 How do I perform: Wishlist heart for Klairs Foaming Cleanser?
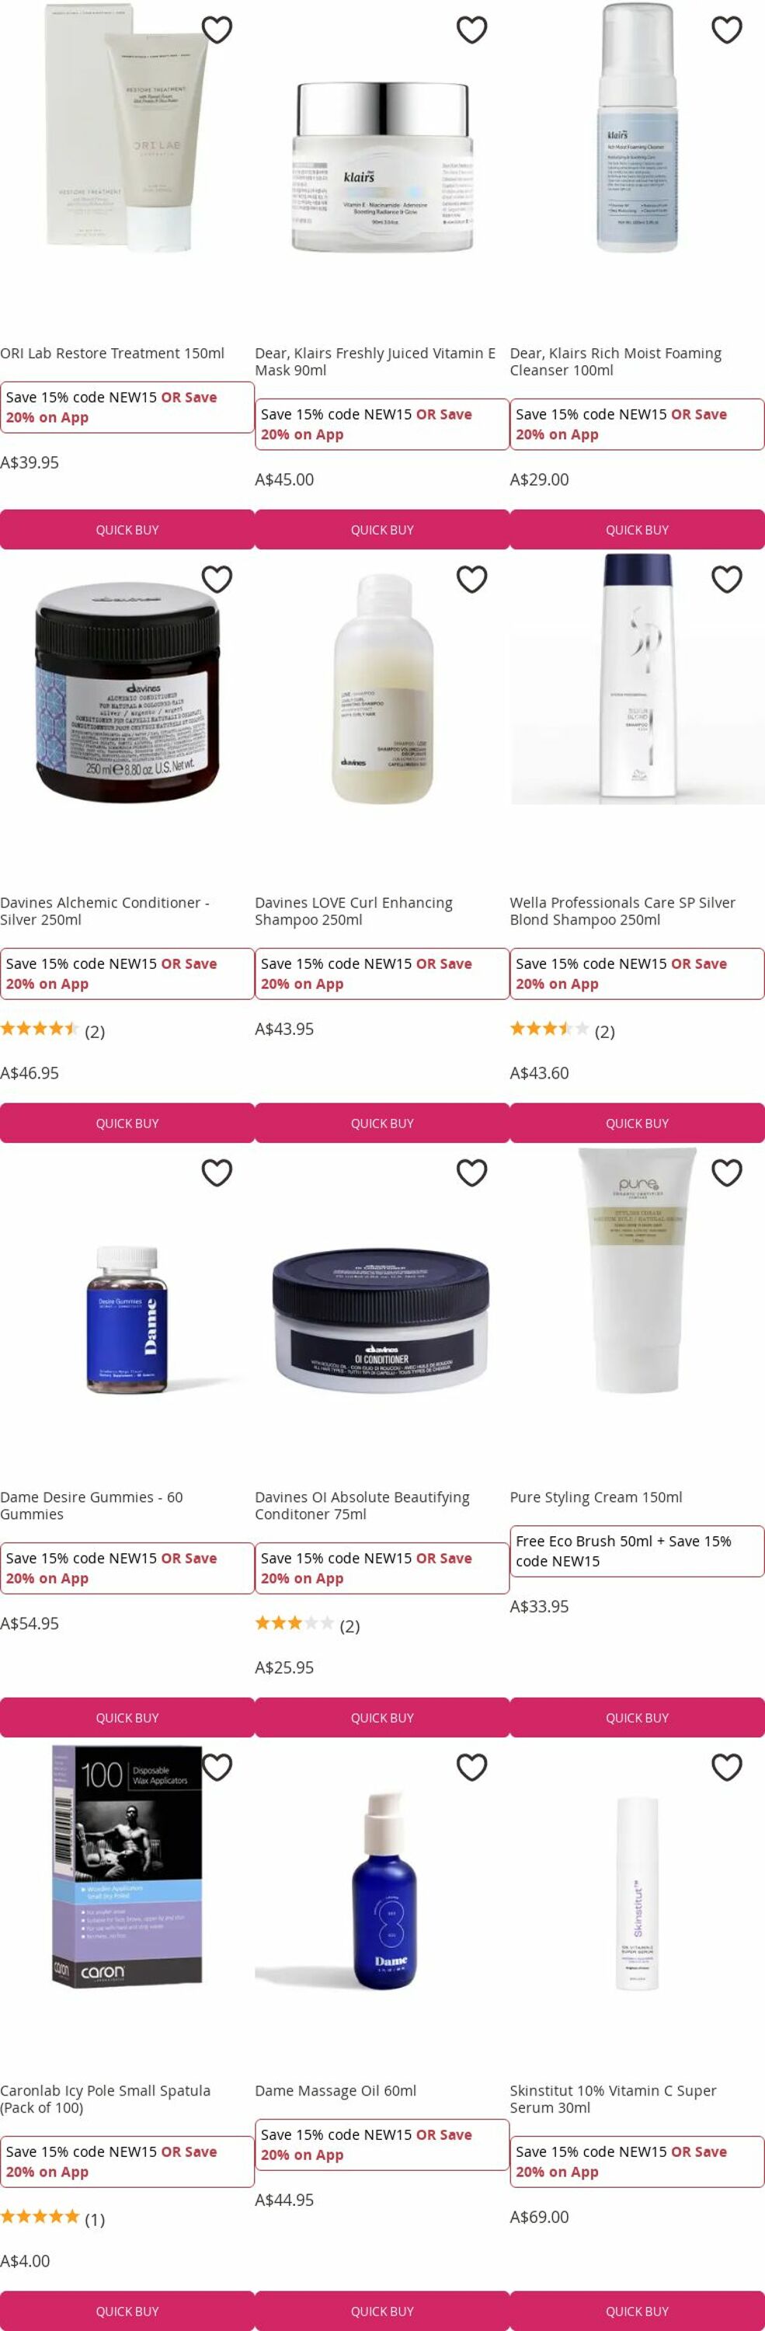[x=727, y=30]
